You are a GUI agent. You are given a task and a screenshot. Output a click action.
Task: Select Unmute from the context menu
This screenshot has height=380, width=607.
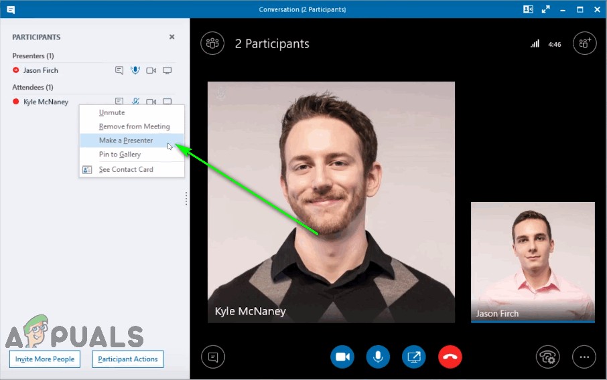tap(131, 112)
